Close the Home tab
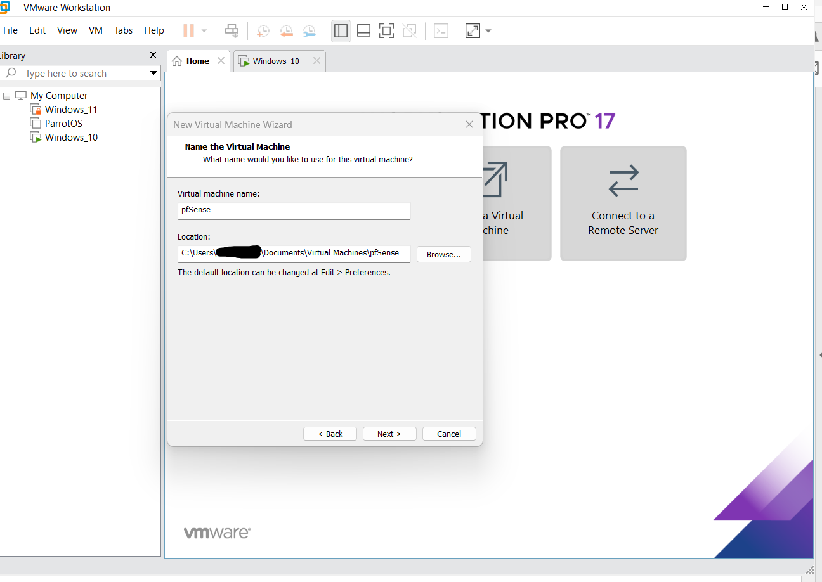Image resolution: width=822 pixels, height=582 pixels. [221, 61]
